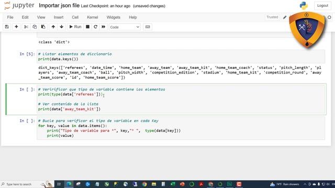Click the Python logo icon
Screen dimensions: 335x188
(304, 6)
